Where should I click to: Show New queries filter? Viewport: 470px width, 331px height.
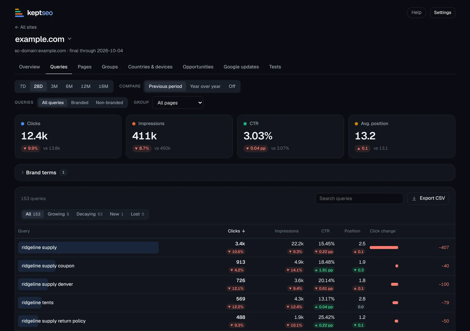[x=117, y=214]
